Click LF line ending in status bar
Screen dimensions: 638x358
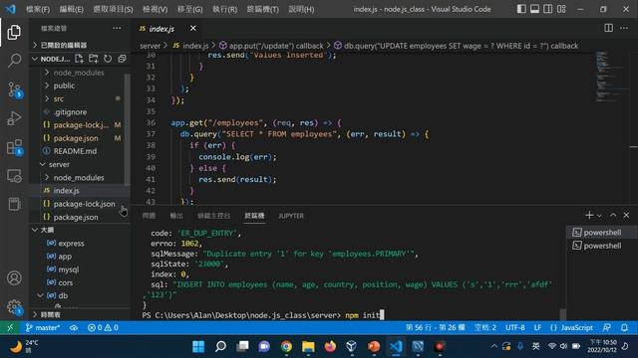tap(537, 327)
